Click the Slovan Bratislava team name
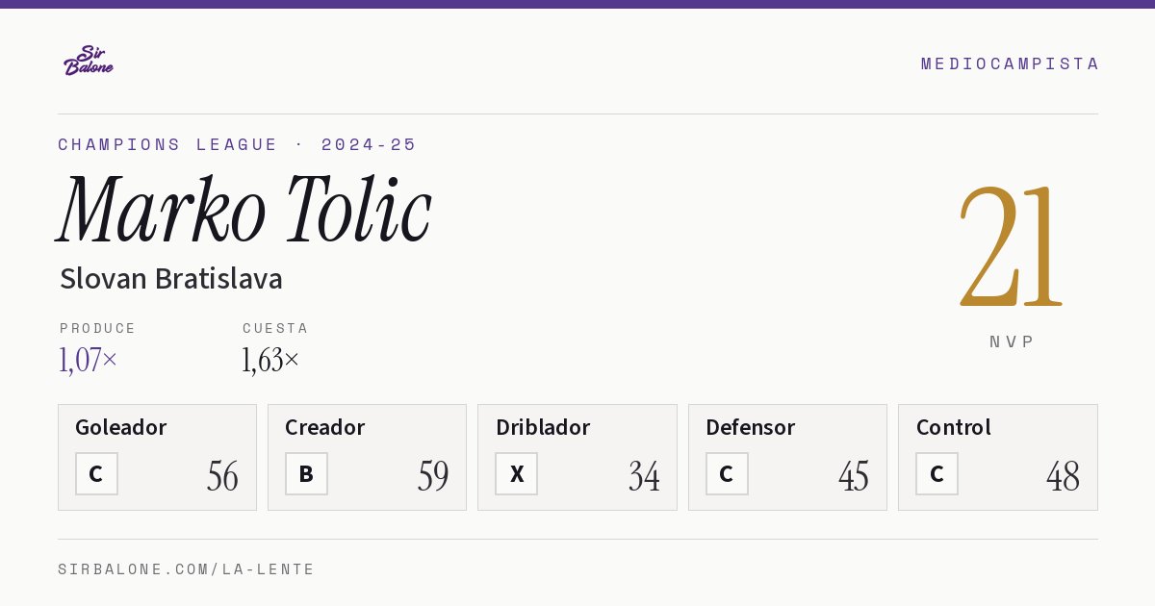 (x=171, y=279)
